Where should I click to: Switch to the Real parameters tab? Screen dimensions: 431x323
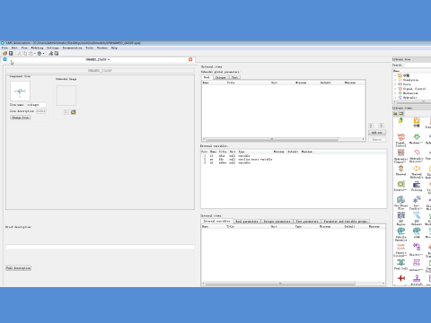click(247, 222)
